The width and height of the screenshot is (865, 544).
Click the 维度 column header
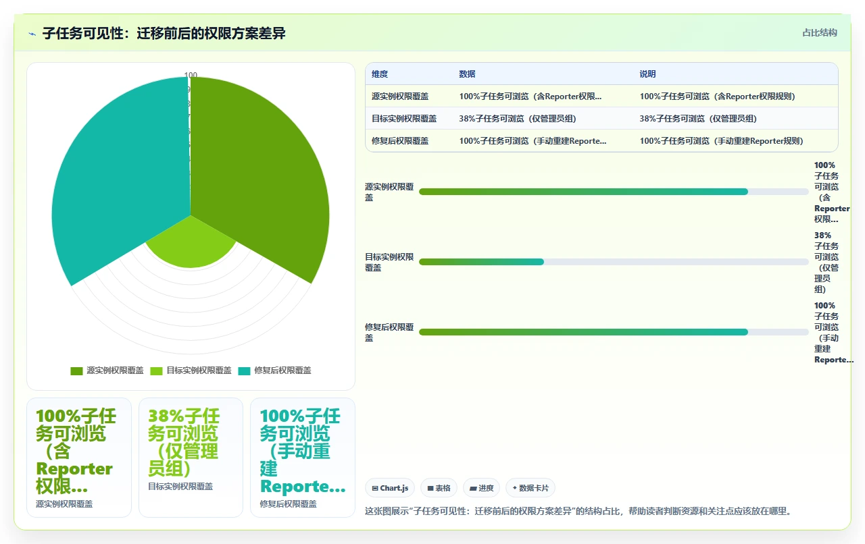(x=380, y=74)
